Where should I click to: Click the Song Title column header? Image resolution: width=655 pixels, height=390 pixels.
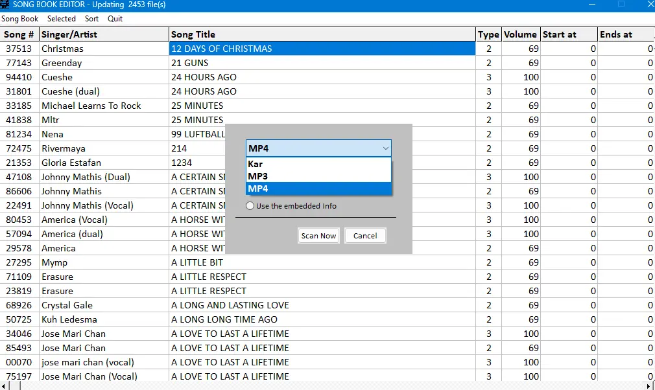point(322,34)
